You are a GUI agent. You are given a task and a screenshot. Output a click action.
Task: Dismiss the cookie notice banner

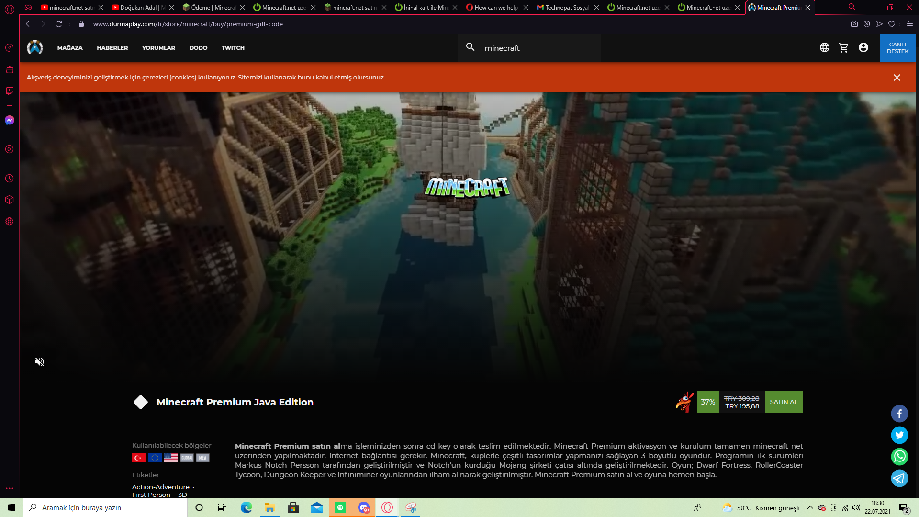pyautogui.click(x=897, y=78)
